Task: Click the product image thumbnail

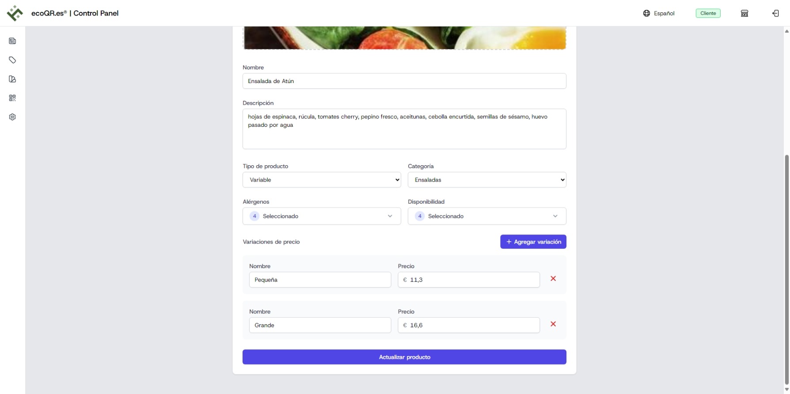Action: coord(404,38)
